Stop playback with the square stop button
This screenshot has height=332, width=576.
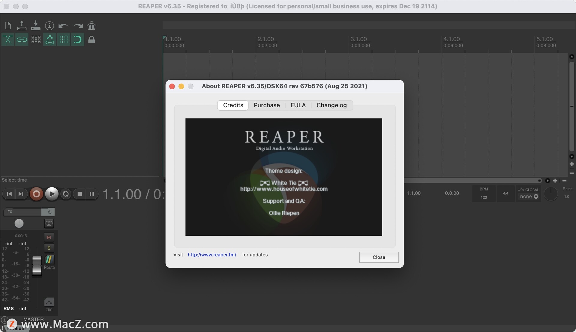pyautogui.click(x=79, y=194)
